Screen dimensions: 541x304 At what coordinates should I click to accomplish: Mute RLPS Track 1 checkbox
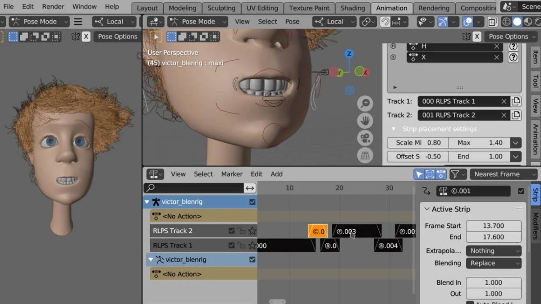pos(232,245)
